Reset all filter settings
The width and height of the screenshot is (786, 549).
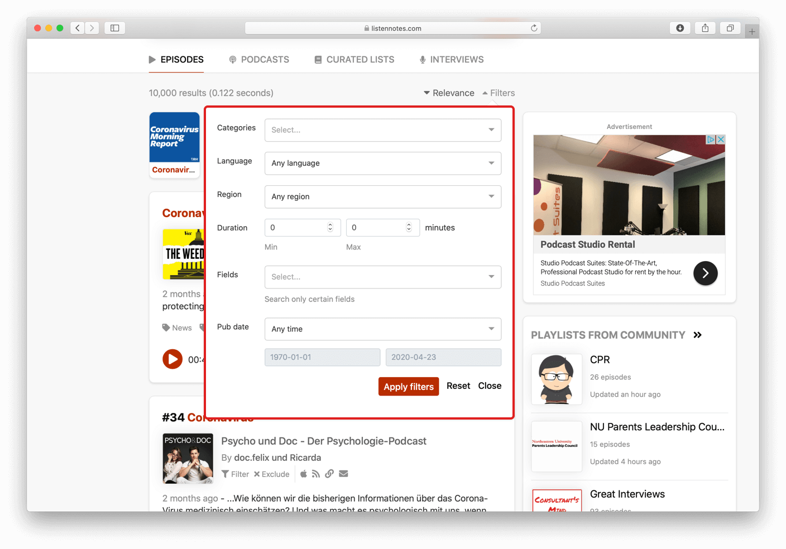[x=458, y=386]
